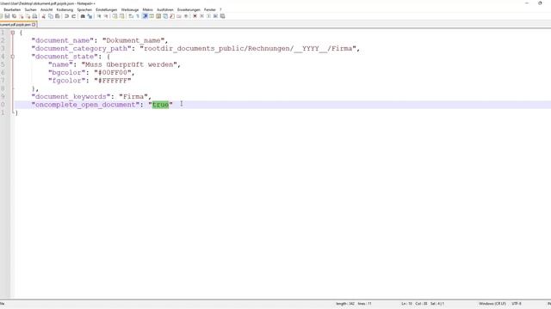
Task: Click the "document_name" key text
Action: click(x=63, y=40)
